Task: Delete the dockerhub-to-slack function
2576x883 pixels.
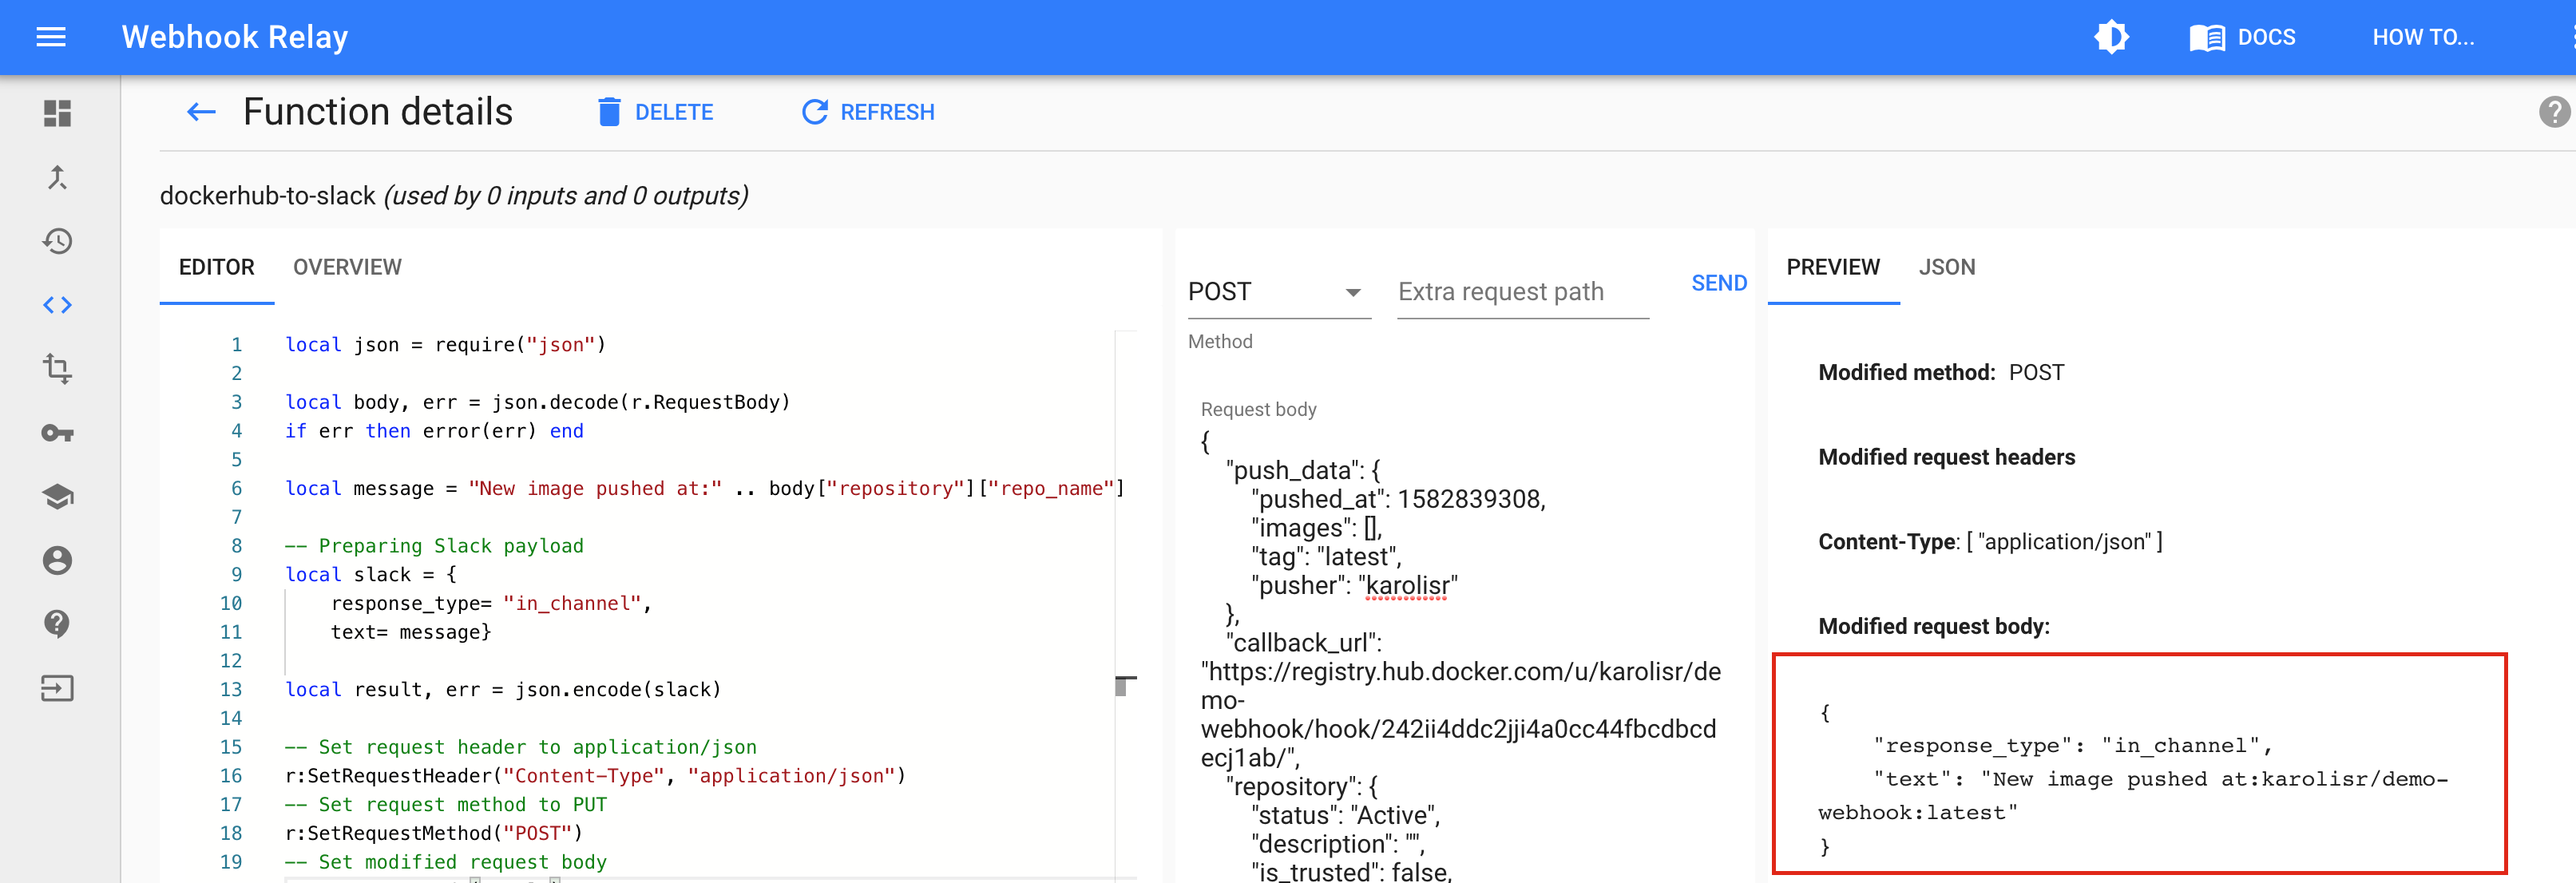Action: (x=656, y=112)
